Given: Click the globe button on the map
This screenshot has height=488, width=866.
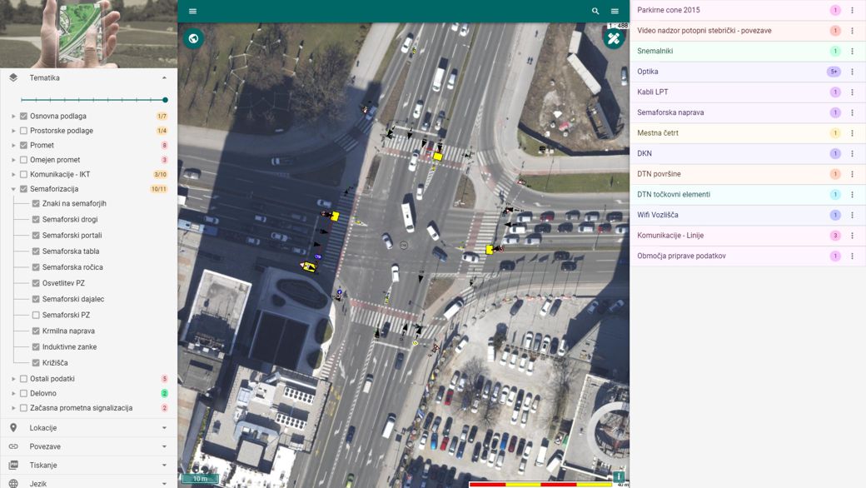Looking at the screenshot, I should [193, 38].
